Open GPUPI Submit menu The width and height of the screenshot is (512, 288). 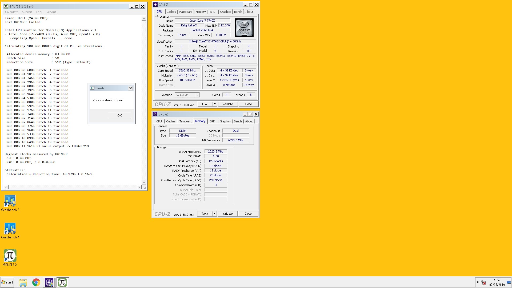pos(27,12)
